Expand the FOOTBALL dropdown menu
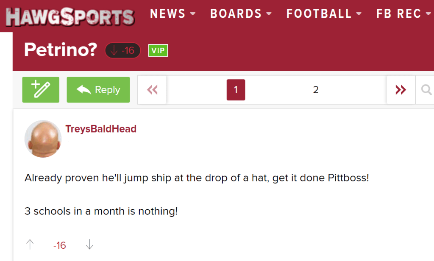 coord(324,14)
